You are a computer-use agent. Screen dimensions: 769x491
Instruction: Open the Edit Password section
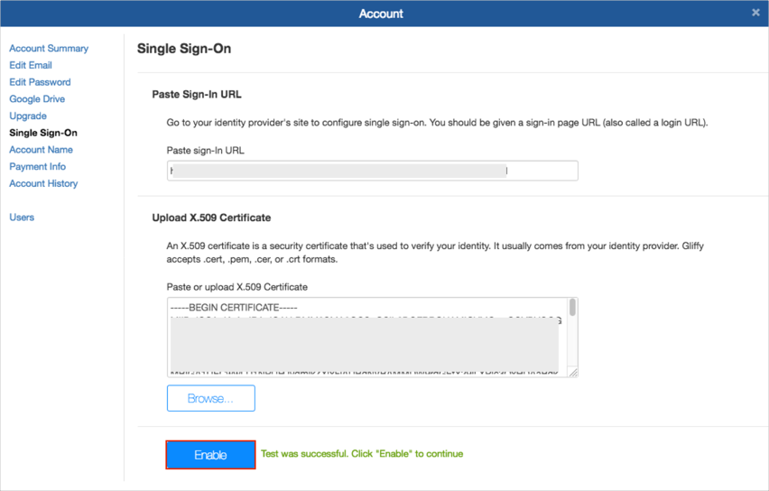coord(40,82)
